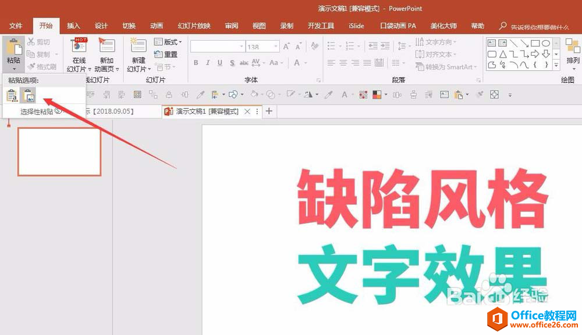
Task: Click the two-tone color swatch in quick toolbar
Action: 377,94
